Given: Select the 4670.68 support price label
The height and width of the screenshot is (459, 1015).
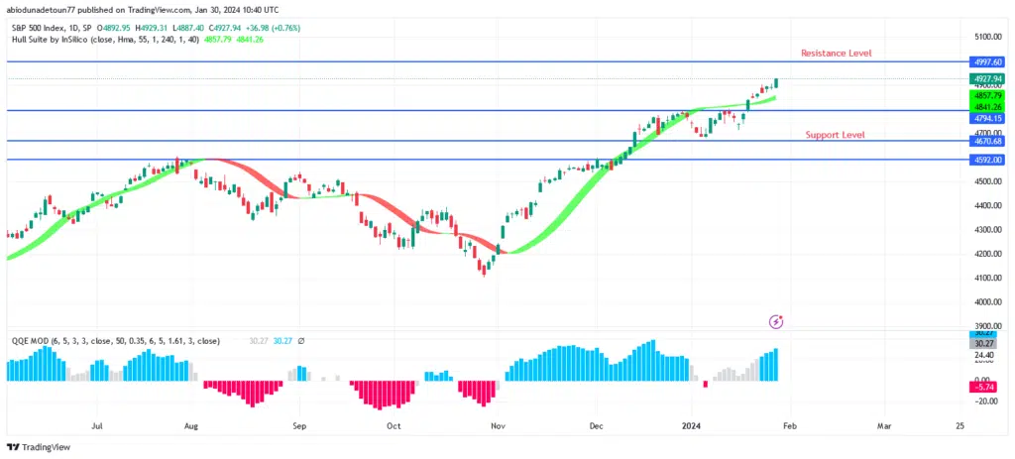Looking at the screenshot, I should [x=986, y=142].
